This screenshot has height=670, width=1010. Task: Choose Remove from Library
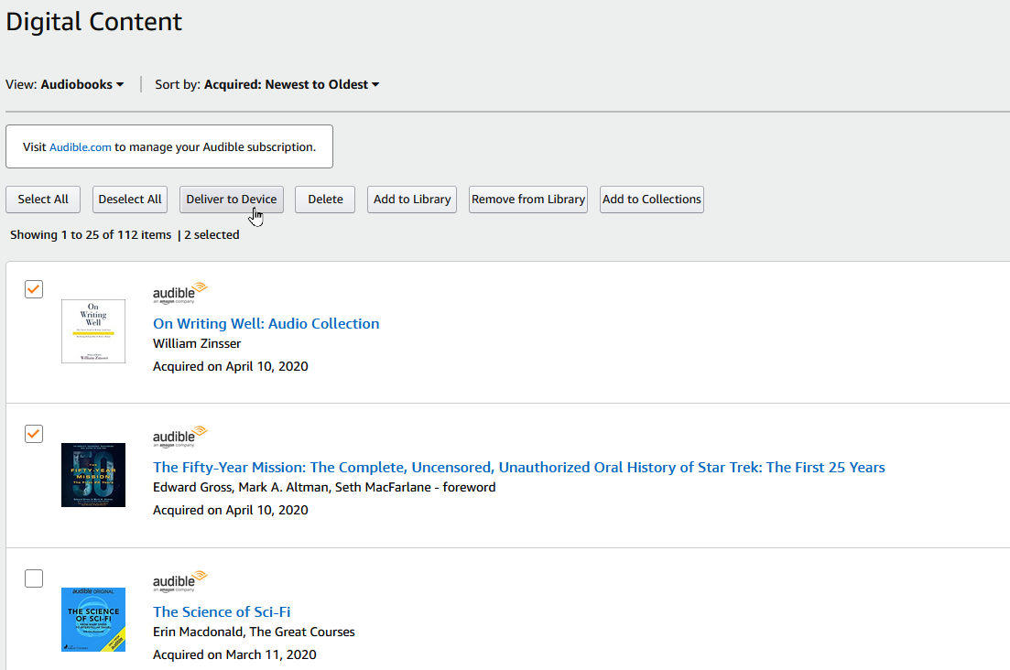528,200
